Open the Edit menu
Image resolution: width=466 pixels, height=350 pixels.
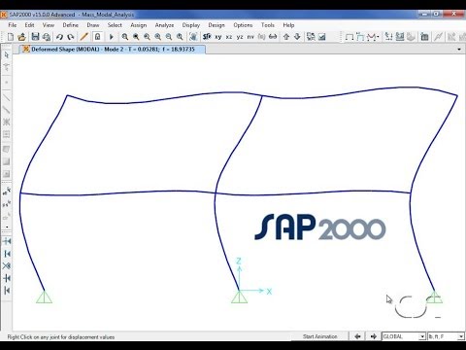pos(29,25)
